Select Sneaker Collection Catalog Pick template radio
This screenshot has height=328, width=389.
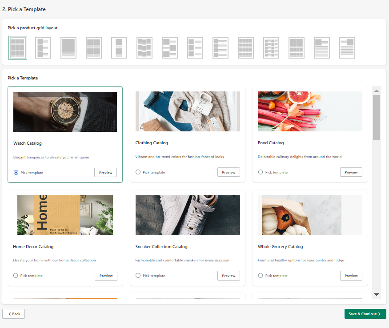coord(138,276)
